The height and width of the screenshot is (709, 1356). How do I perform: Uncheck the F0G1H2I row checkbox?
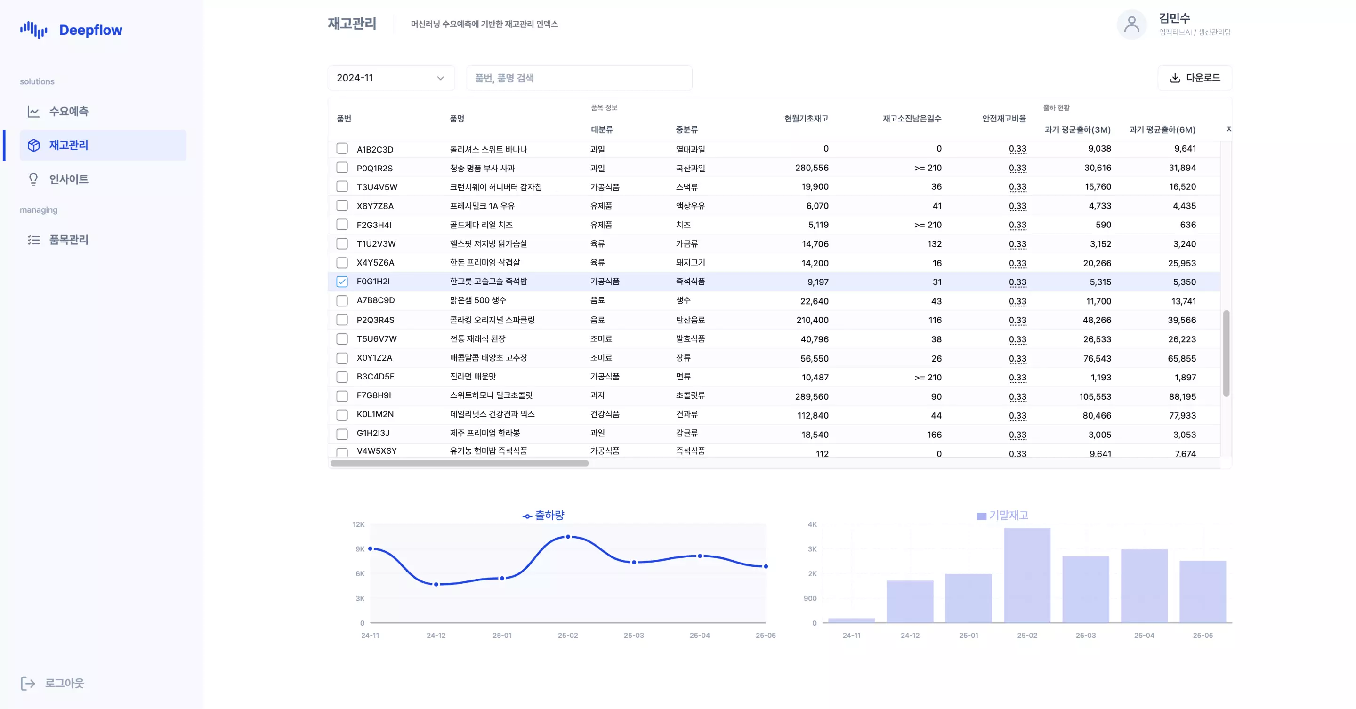pyautogui.click(x=342, y=282)
